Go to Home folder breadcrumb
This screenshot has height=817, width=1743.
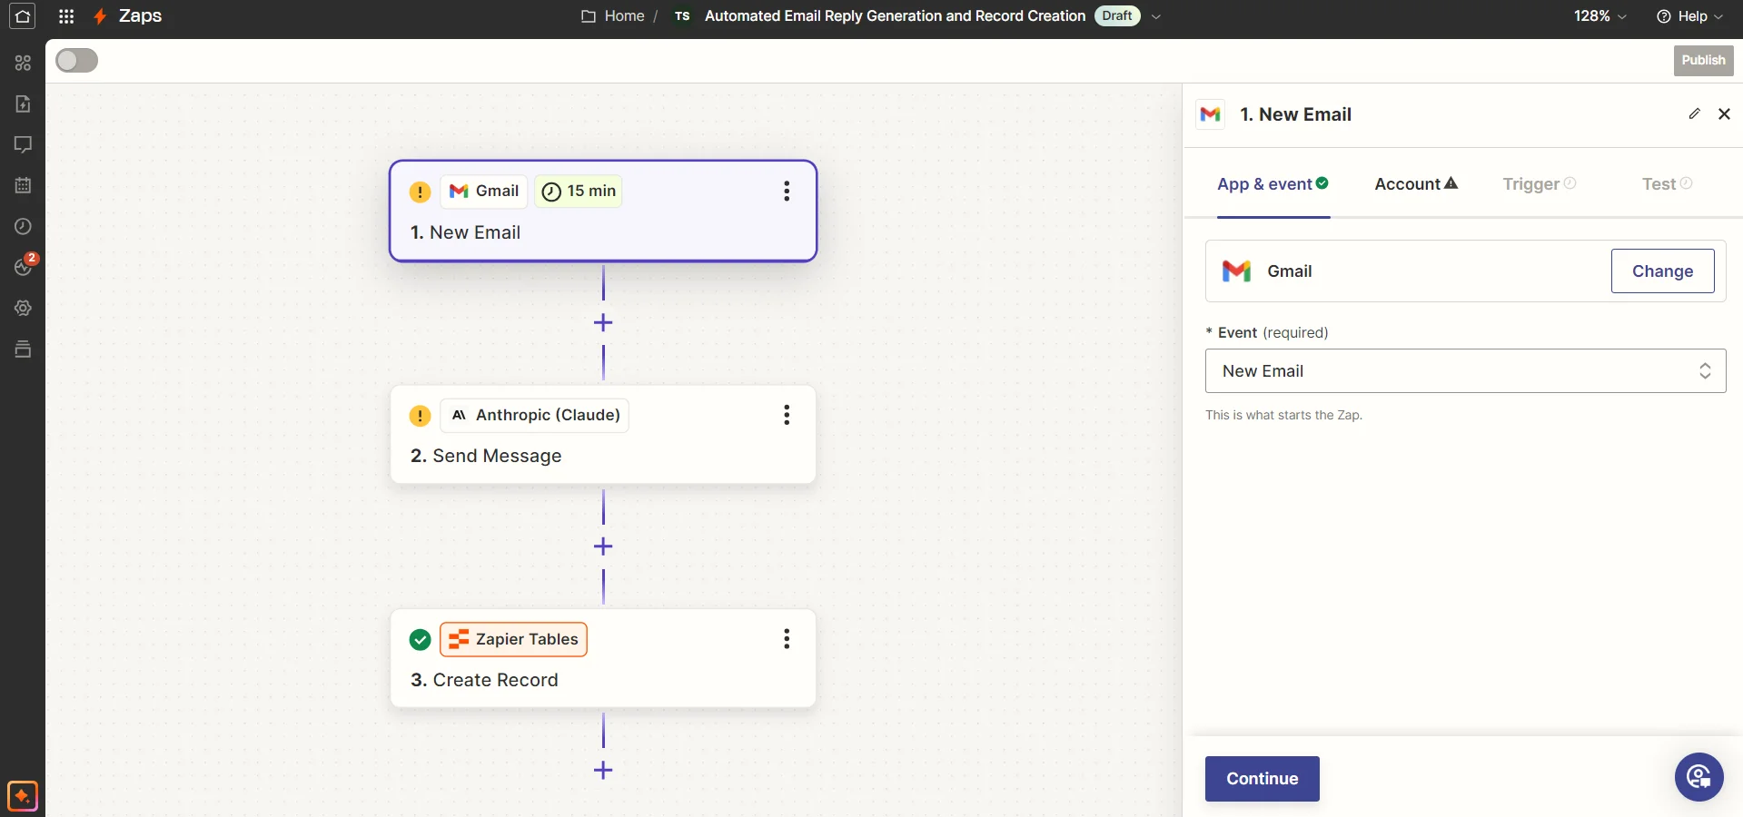pyautogui.click(x=613, y=16)
